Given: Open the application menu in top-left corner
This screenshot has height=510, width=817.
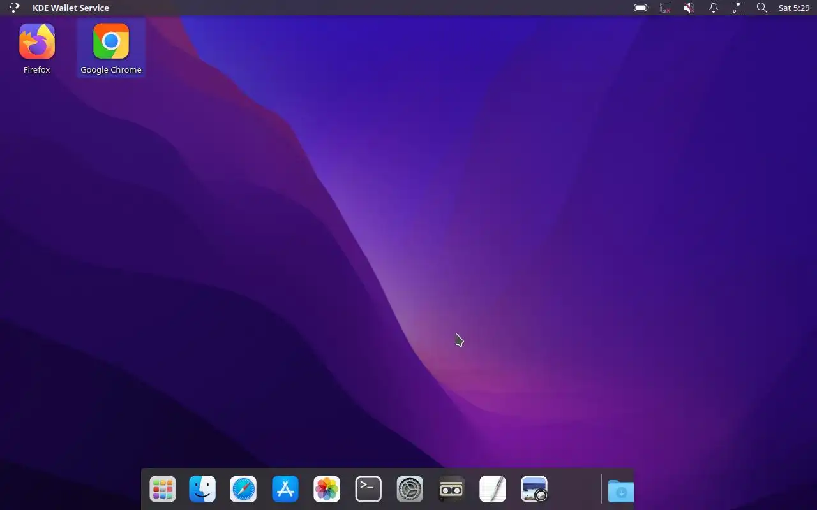Looking at the screenshot, I should (14, 8).
